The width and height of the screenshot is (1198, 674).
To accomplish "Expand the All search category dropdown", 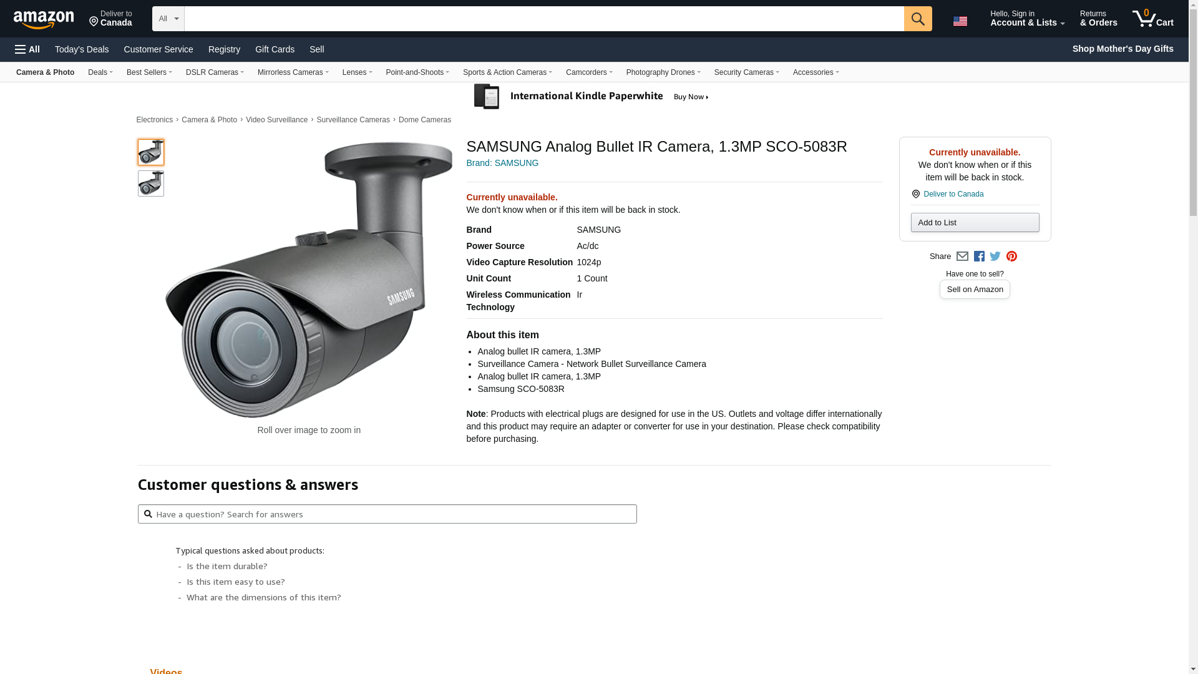I will (x=168, y=19).
